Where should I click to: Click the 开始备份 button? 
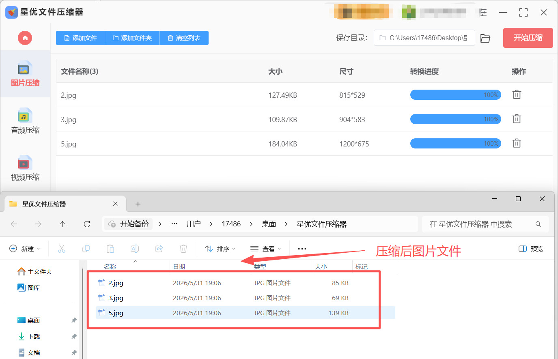pos(129,224)
